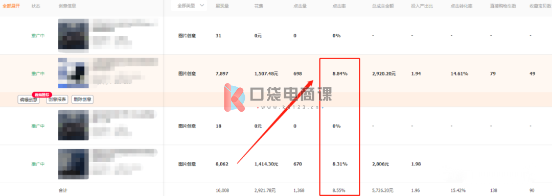This screenshot has height=196, width=552.
Task: Open the creative thumbnail in the 8,062 impressions row
Action: click(73, 164)
